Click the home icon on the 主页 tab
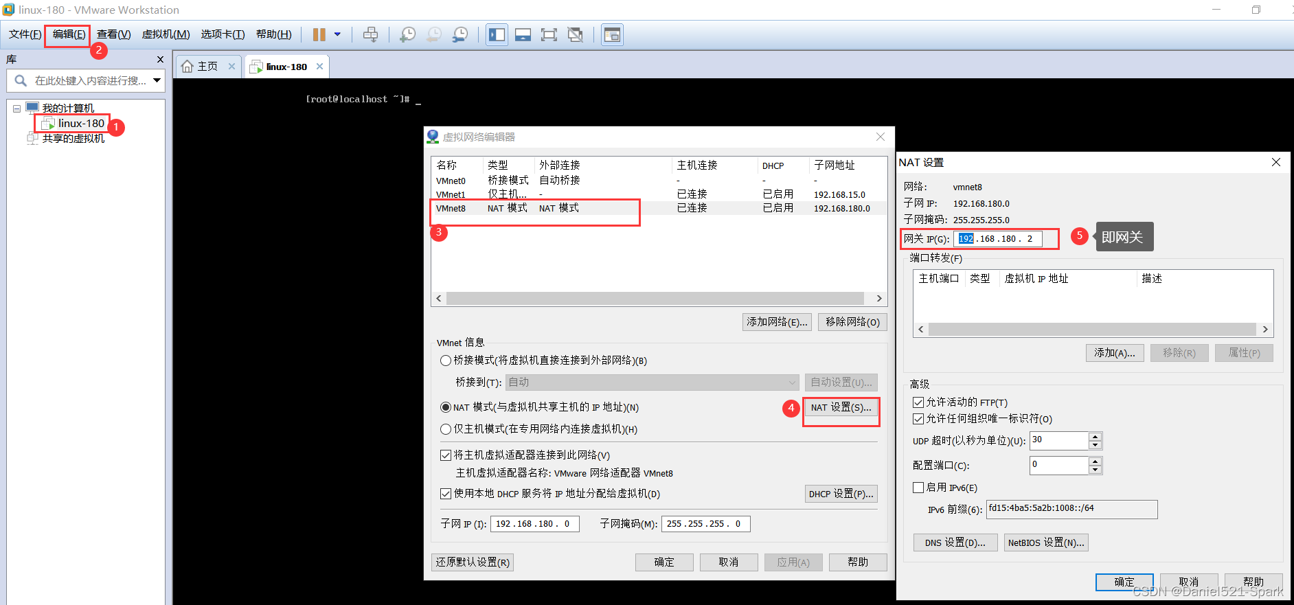This screenshot has height=605, width=1294. tap(188, 66)
